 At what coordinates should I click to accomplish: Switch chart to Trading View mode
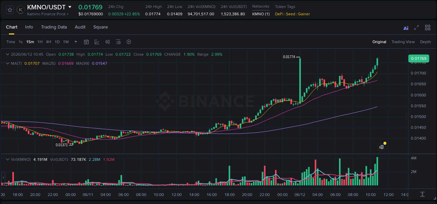tap(403, 42)
